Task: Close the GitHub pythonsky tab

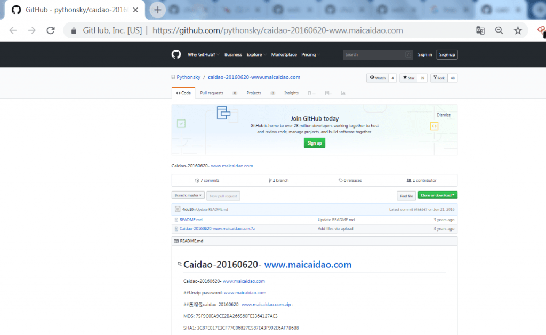Action: pos(135,10)
